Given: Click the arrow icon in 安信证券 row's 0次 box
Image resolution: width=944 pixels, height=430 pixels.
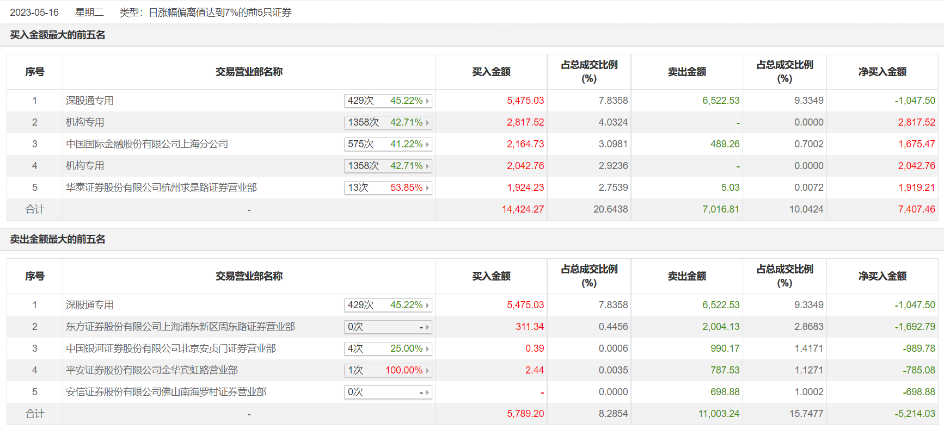Looking at the screenshot, I should pyautogui.click(x=428, y=392).
